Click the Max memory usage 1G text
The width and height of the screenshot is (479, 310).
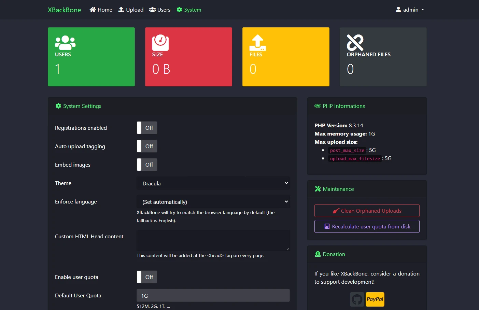[345, 134]
